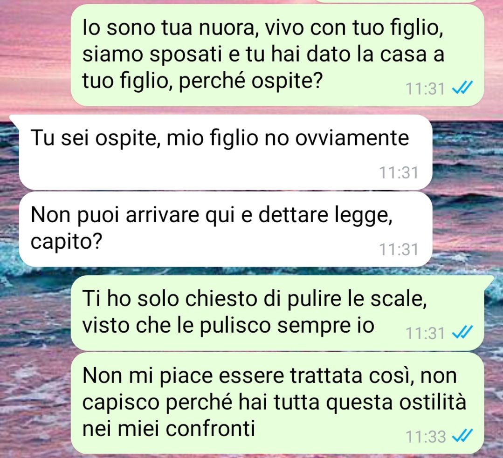
Task: Tap the 11:31 timestamp beside 'sempre io'
Action: [x=425, y=333]
